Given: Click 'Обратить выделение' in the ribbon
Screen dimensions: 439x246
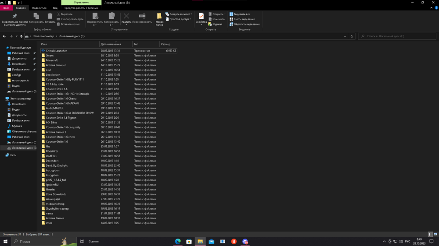Looking at the screenshot, I should pyautogui.click(x=245, y=24).
